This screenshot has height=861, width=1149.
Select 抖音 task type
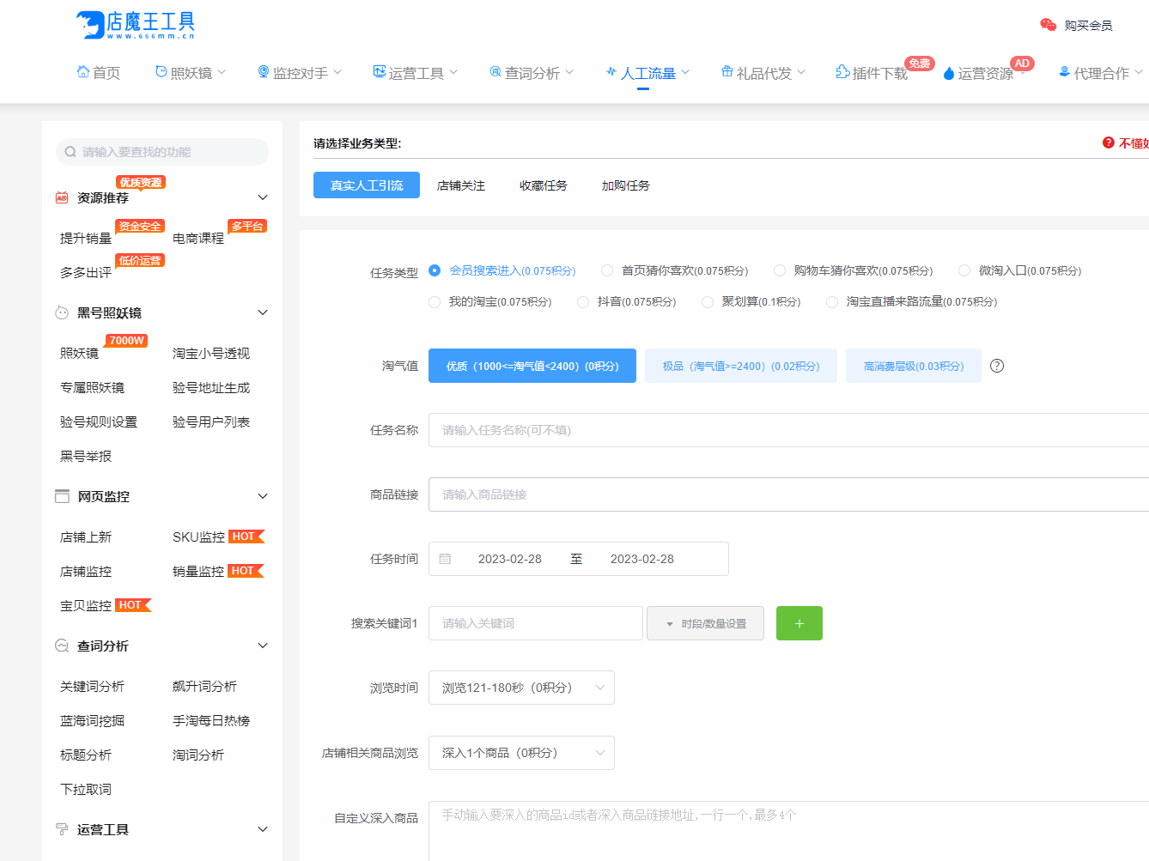pyautogui.click(x=627, y=301)
